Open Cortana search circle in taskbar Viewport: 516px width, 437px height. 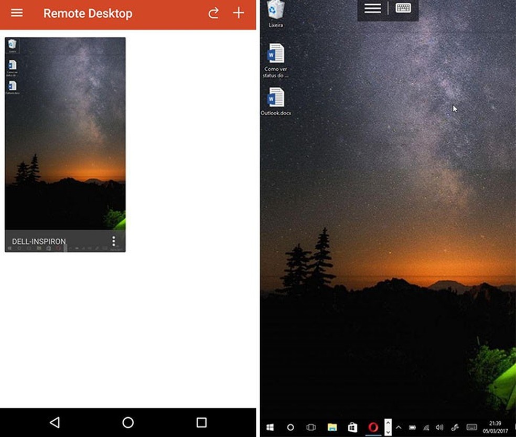pyautogui.click(x=291, y=428)
